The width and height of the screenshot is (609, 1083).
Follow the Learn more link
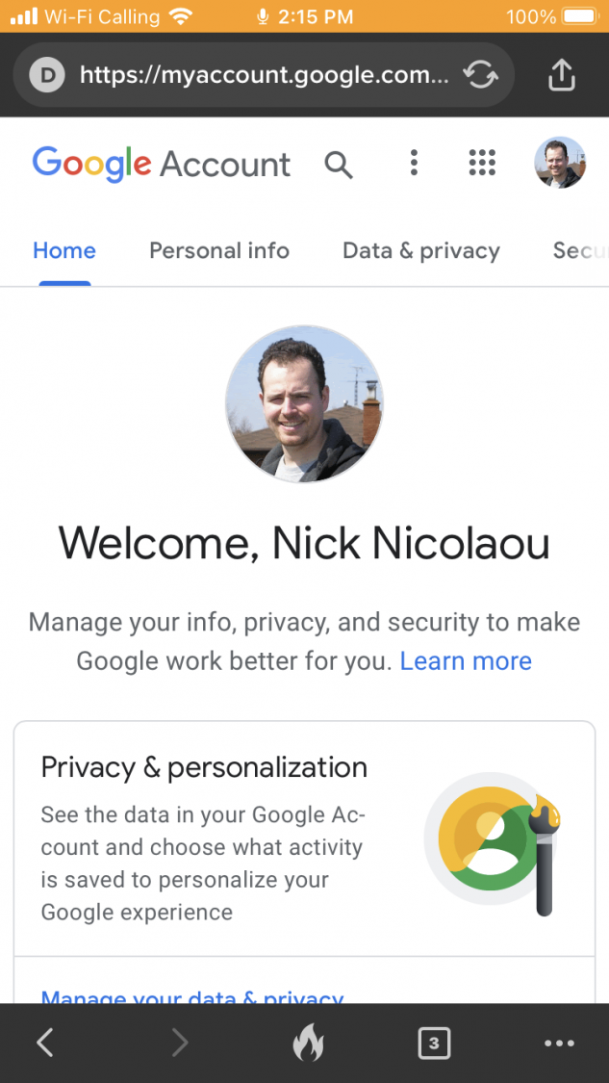pyautogui.click(x=466, y=661)
